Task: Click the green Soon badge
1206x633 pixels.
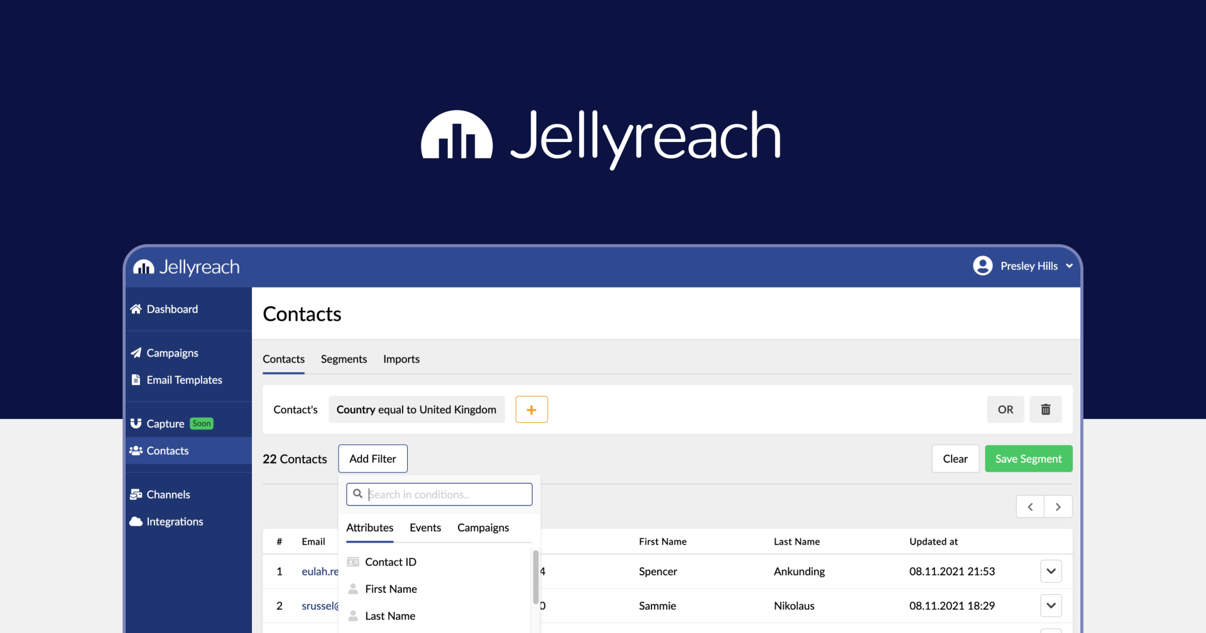Action: (202, 423)
